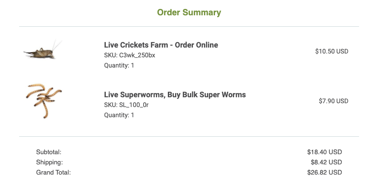The width and height of the screenshot is (365, 189).
Task: Click the crickets Quantity: 1 label
Action: click(x=119, y=65)
